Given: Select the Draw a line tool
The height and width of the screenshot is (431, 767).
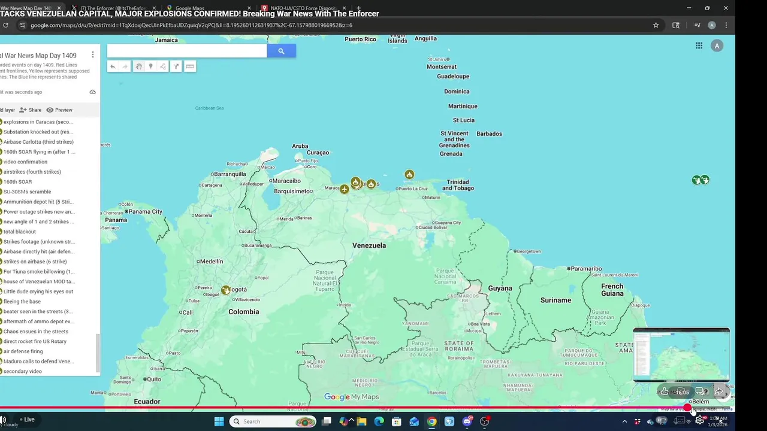Looking at the screenshot, I should [163, 66].
